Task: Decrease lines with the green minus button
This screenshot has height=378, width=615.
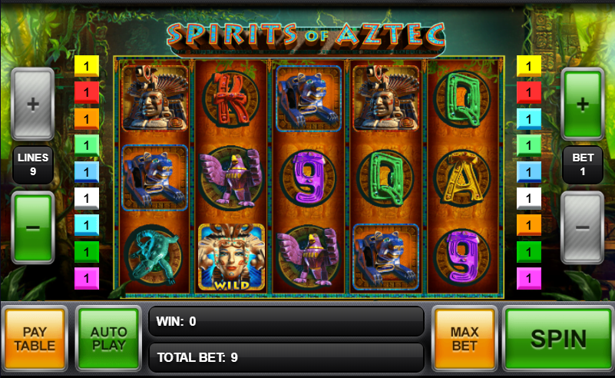Action: pyautogui.click(x=33, y=227)
